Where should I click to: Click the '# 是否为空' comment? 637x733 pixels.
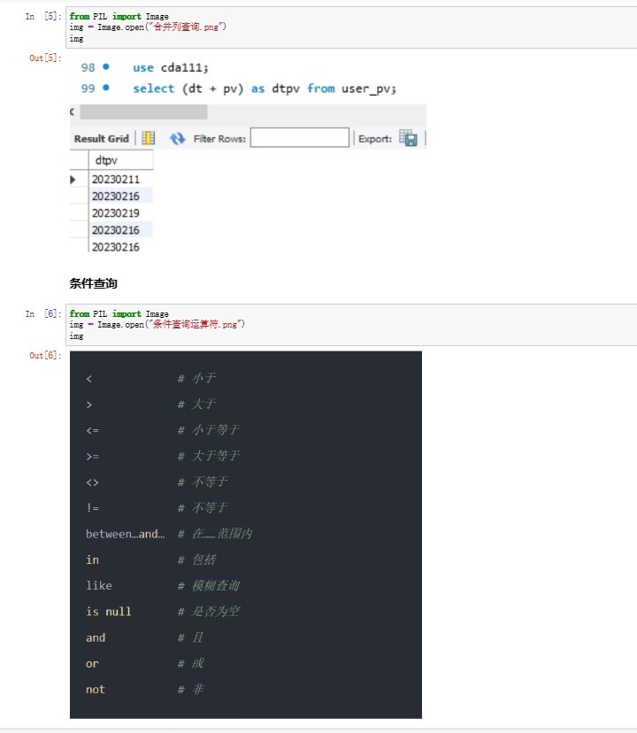[209, 612]
